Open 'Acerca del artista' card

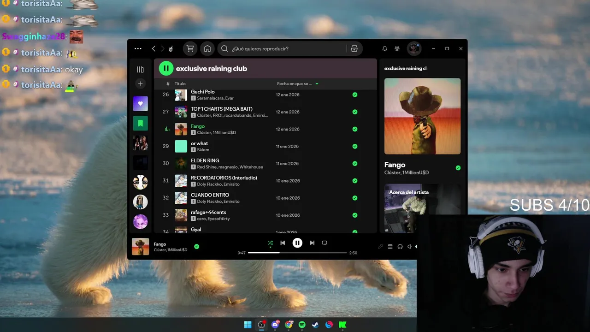422,208
